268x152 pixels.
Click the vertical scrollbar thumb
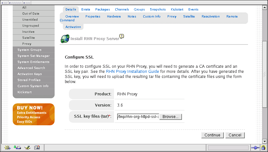click(265, 74)
